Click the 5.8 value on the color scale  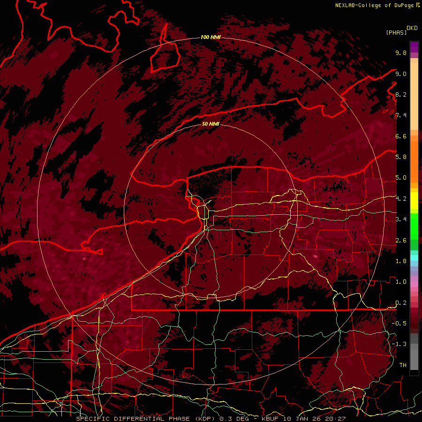pyautogui.click(x=401, y=157)
